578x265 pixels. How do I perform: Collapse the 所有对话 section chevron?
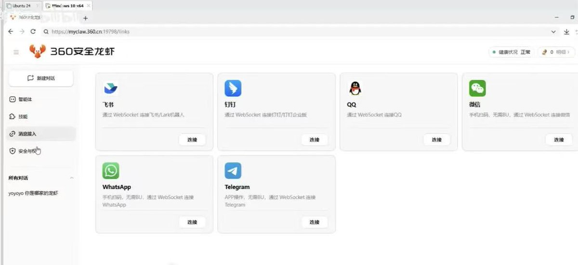(x=72, y=178)
